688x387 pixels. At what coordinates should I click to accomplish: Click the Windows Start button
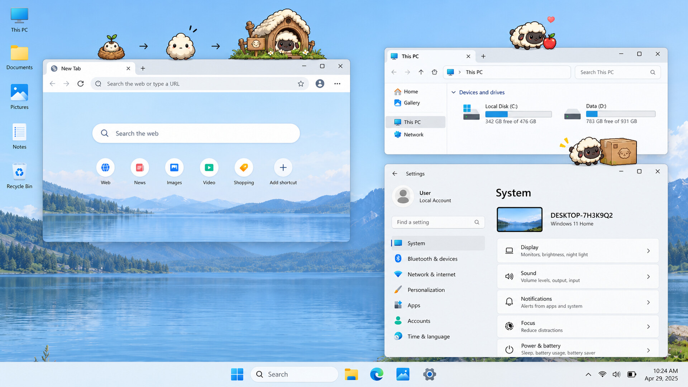tap(237, 374)
